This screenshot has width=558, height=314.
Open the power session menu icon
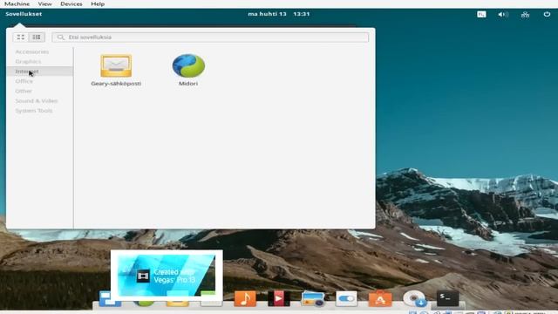547,14
